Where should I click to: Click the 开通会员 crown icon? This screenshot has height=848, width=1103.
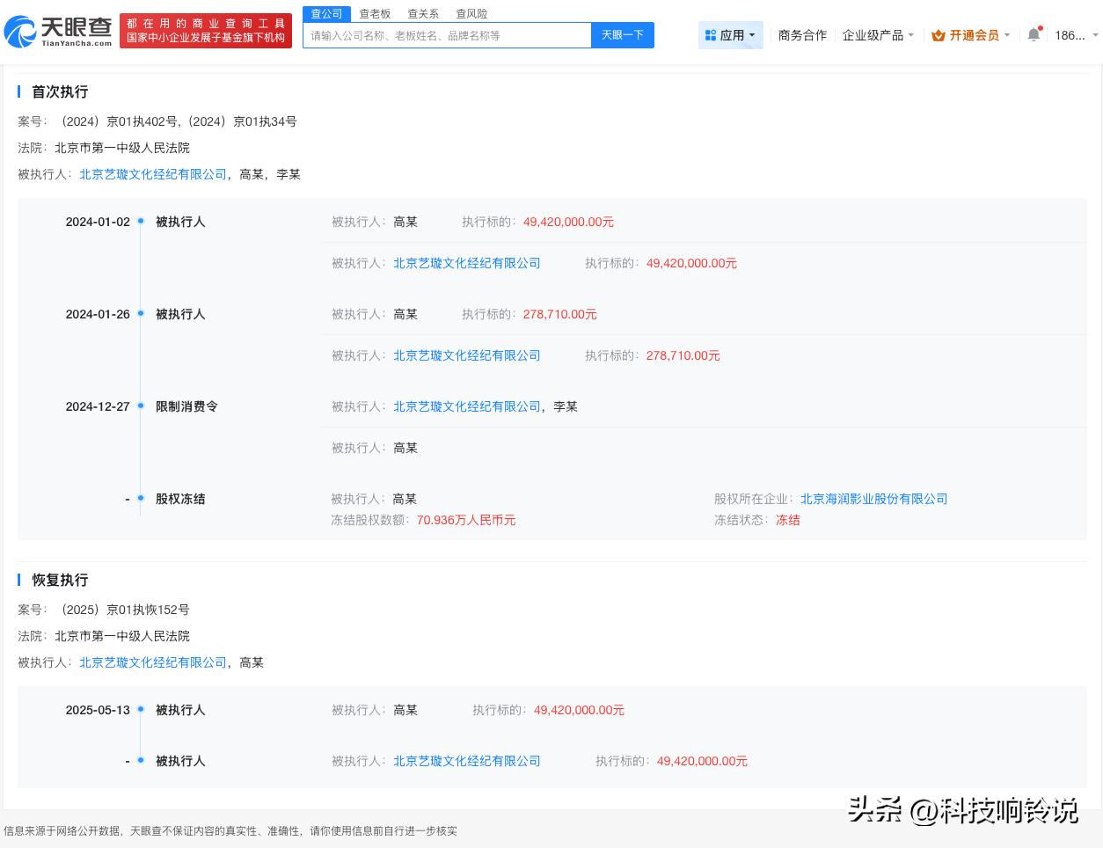pyautogui.click(x=939, y=35)
